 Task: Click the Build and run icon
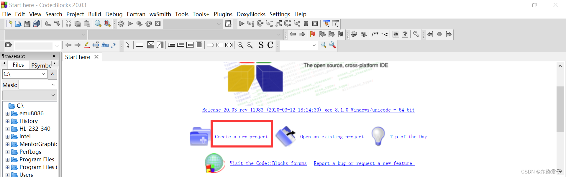(140, 24)
